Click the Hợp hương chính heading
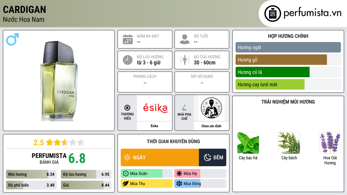Image resolution: width=347 pixels, height=195 pixels. point(288,36)
